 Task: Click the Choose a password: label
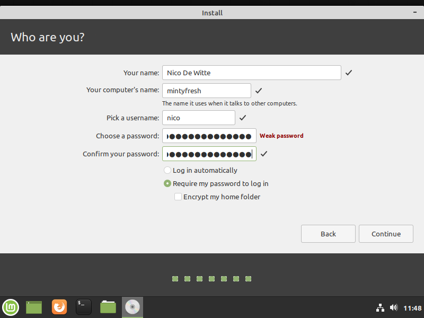(x=127, y=136)
